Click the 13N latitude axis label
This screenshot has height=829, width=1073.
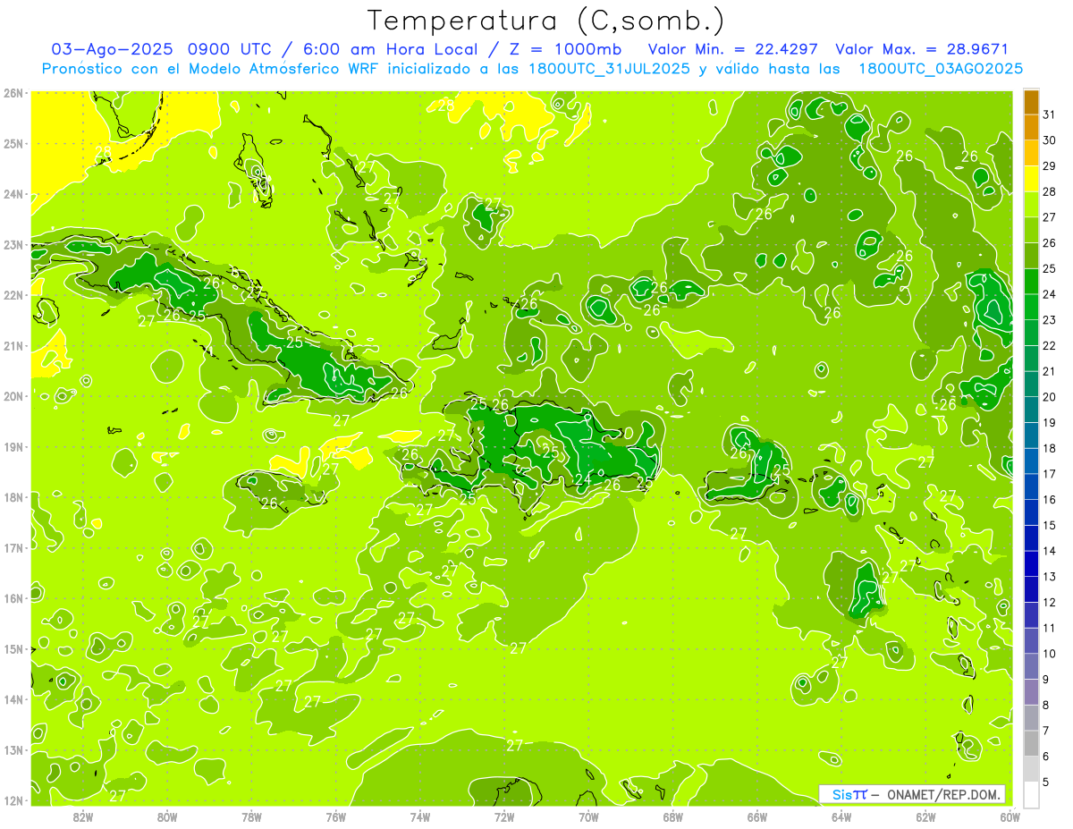point(13,750)
